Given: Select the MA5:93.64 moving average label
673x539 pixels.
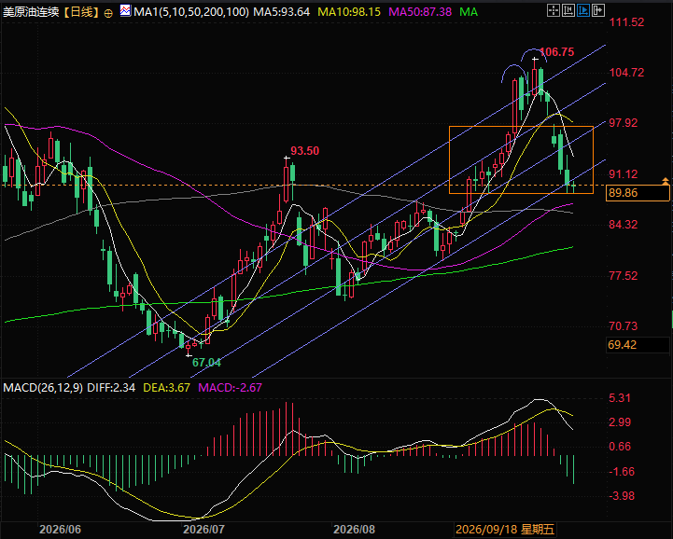Looking at the screenshot, I should pyautogui.click(x=282, y=12).
